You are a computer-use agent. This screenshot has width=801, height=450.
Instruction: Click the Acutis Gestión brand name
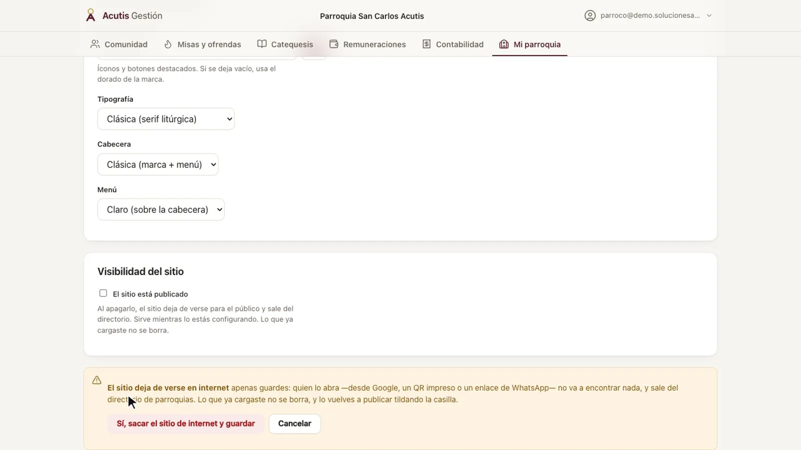point(132,15)
